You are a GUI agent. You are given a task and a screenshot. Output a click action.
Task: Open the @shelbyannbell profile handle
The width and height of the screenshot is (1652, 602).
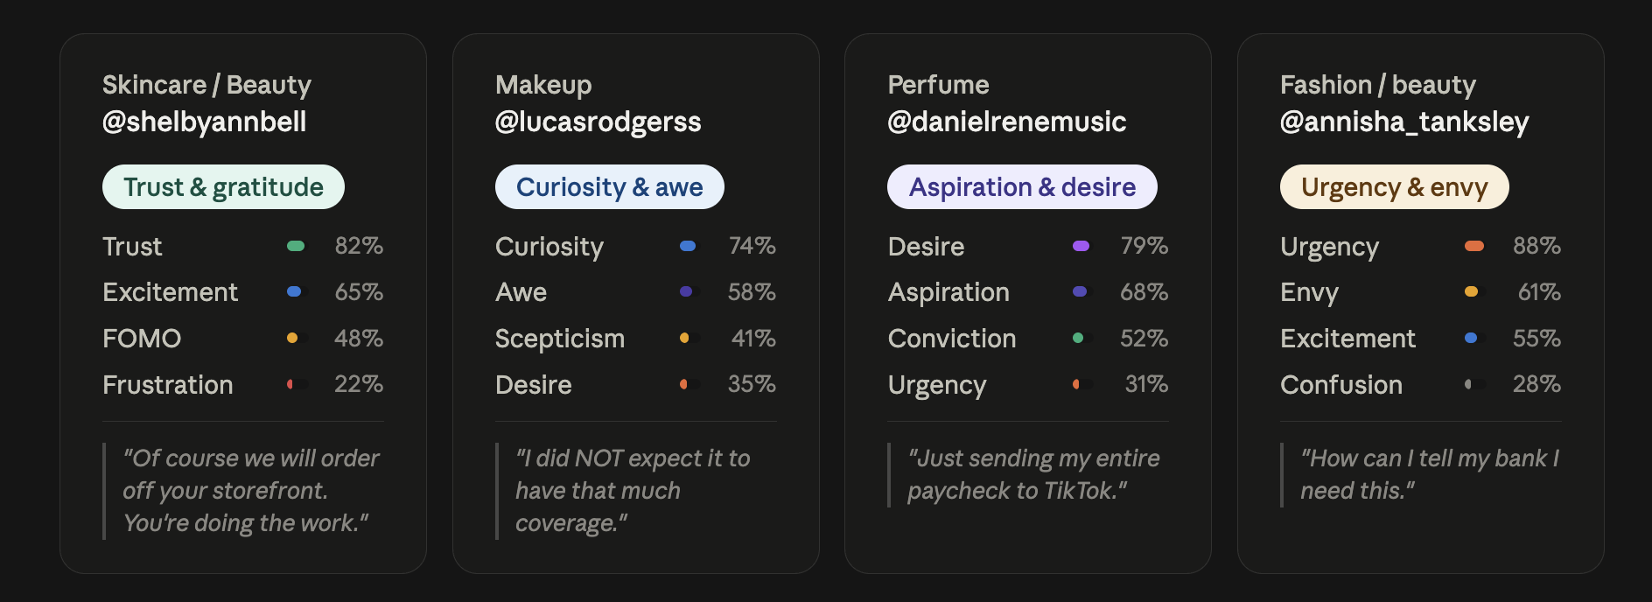click(x=205, y=122)
